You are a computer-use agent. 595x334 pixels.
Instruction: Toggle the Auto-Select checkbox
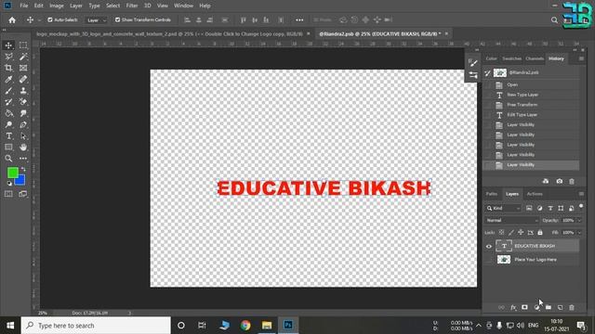pyautogui.click(x=49, y=19)
